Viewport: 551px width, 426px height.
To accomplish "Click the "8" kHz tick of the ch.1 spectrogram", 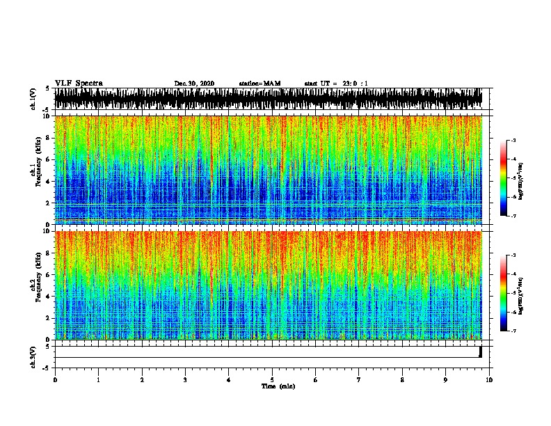I will [x=48, y=138].
